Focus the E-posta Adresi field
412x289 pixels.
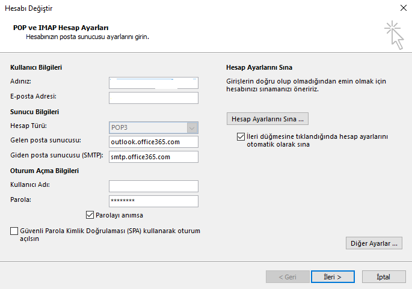click(x=153, y=98)
